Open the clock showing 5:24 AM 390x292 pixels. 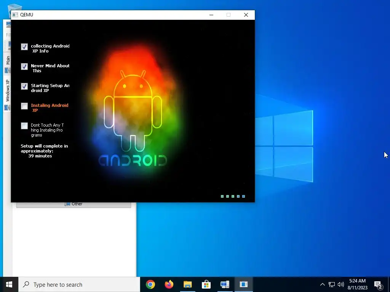click(x=357, y=284)
